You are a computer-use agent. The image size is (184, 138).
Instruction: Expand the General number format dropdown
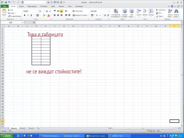click(108, 11)
